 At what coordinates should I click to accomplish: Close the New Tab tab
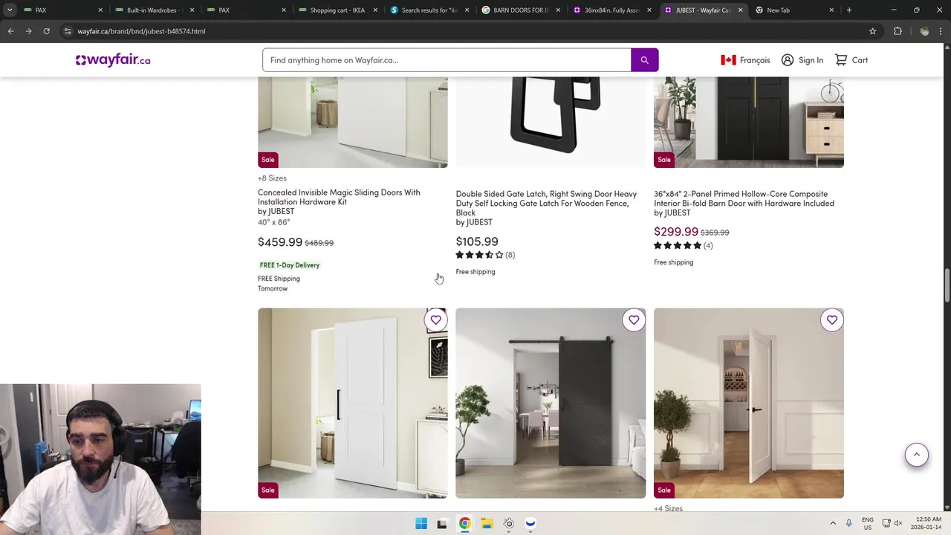[831, 10]
